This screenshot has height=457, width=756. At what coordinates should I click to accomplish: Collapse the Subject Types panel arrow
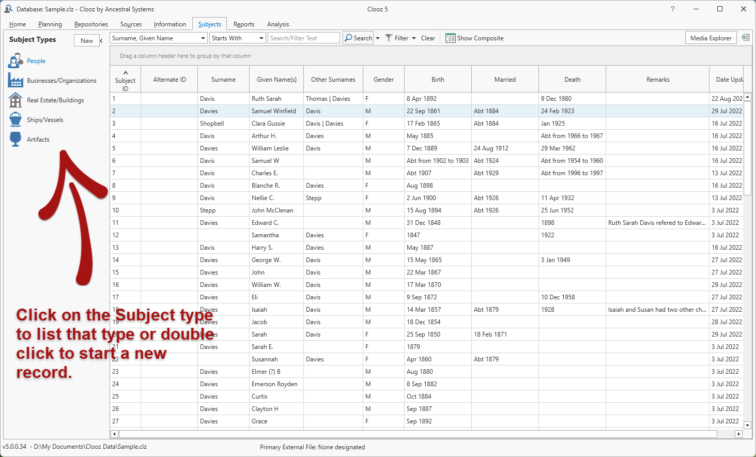[101, 41]
